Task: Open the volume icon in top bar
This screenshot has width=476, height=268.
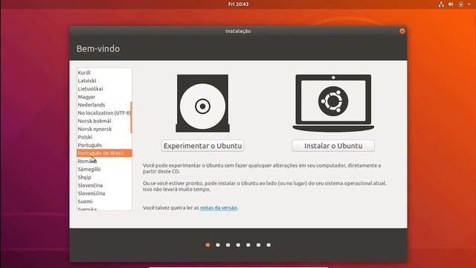Action: (x=451, y=4)
